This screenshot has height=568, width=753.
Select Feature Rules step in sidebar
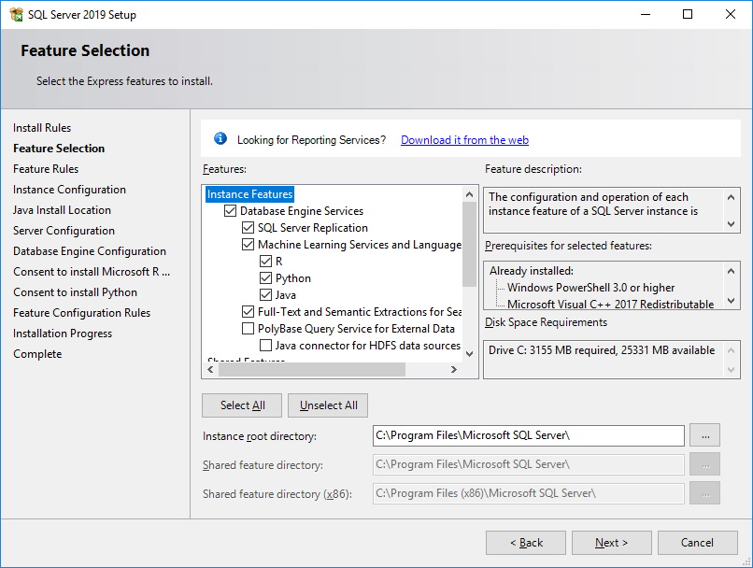[46, 169]
